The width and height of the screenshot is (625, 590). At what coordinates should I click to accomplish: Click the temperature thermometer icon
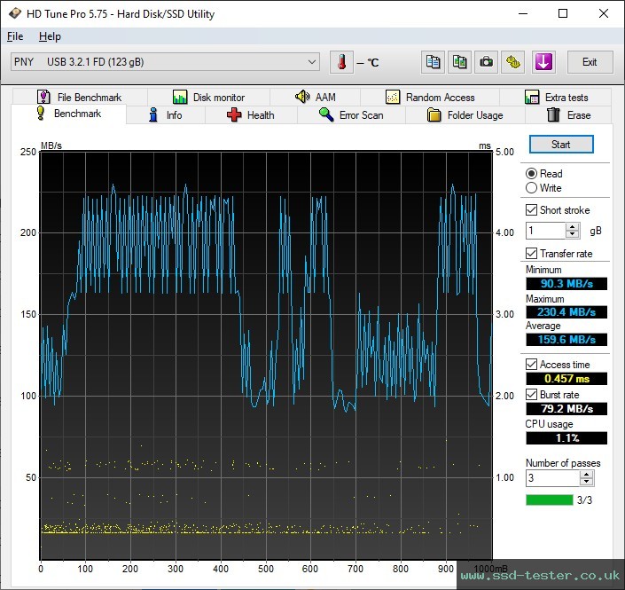pos(341,62)
